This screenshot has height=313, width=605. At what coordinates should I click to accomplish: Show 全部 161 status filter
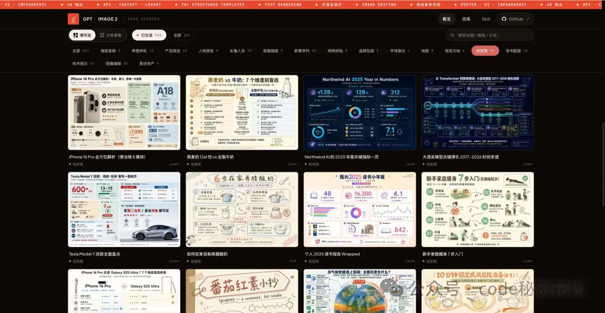[x=182, y=35]
